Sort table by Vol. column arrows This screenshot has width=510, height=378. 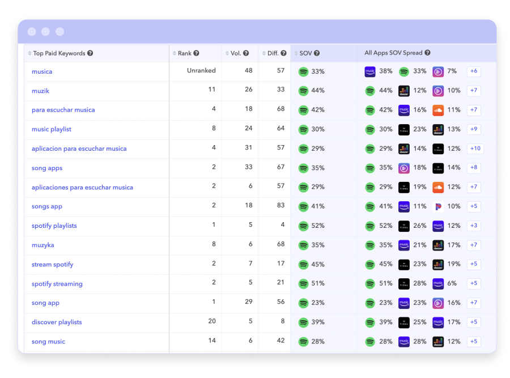[x=227, y=53]
